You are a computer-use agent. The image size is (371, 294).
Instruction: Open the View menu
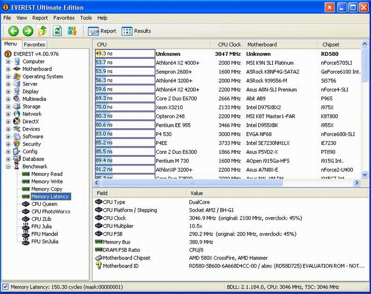click(22, 18)
